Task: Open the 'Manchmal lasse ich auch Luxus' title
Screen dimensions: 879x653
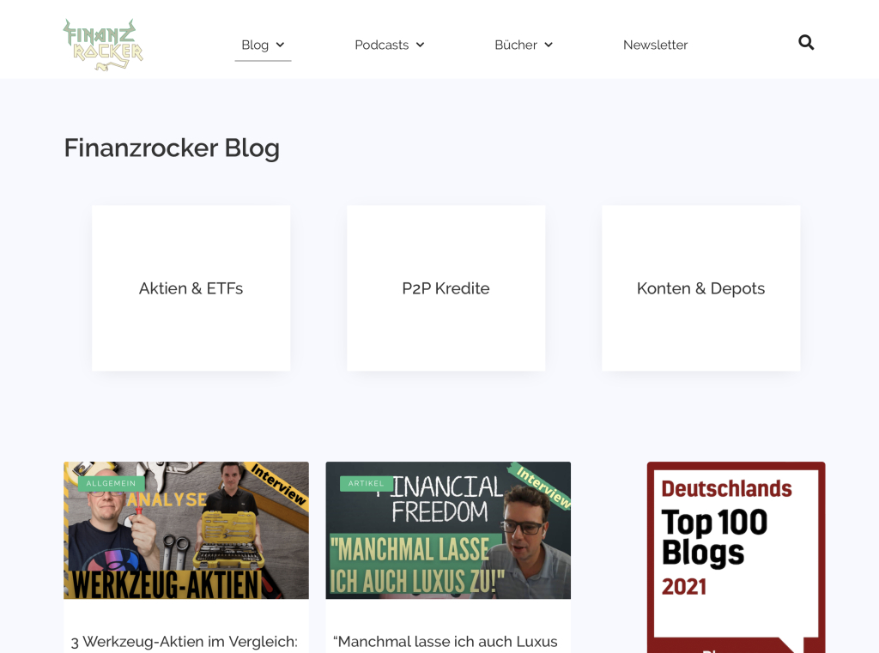Action: pyautogui.click(x=446, y=642)
